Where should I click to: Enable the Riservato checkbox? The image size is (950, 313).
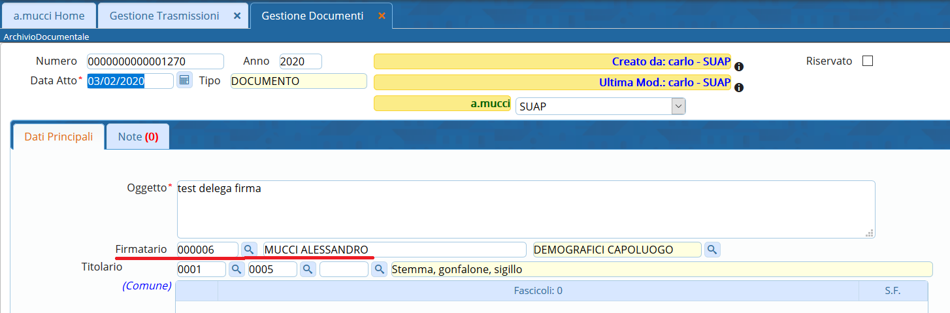(x=868, y=61)
